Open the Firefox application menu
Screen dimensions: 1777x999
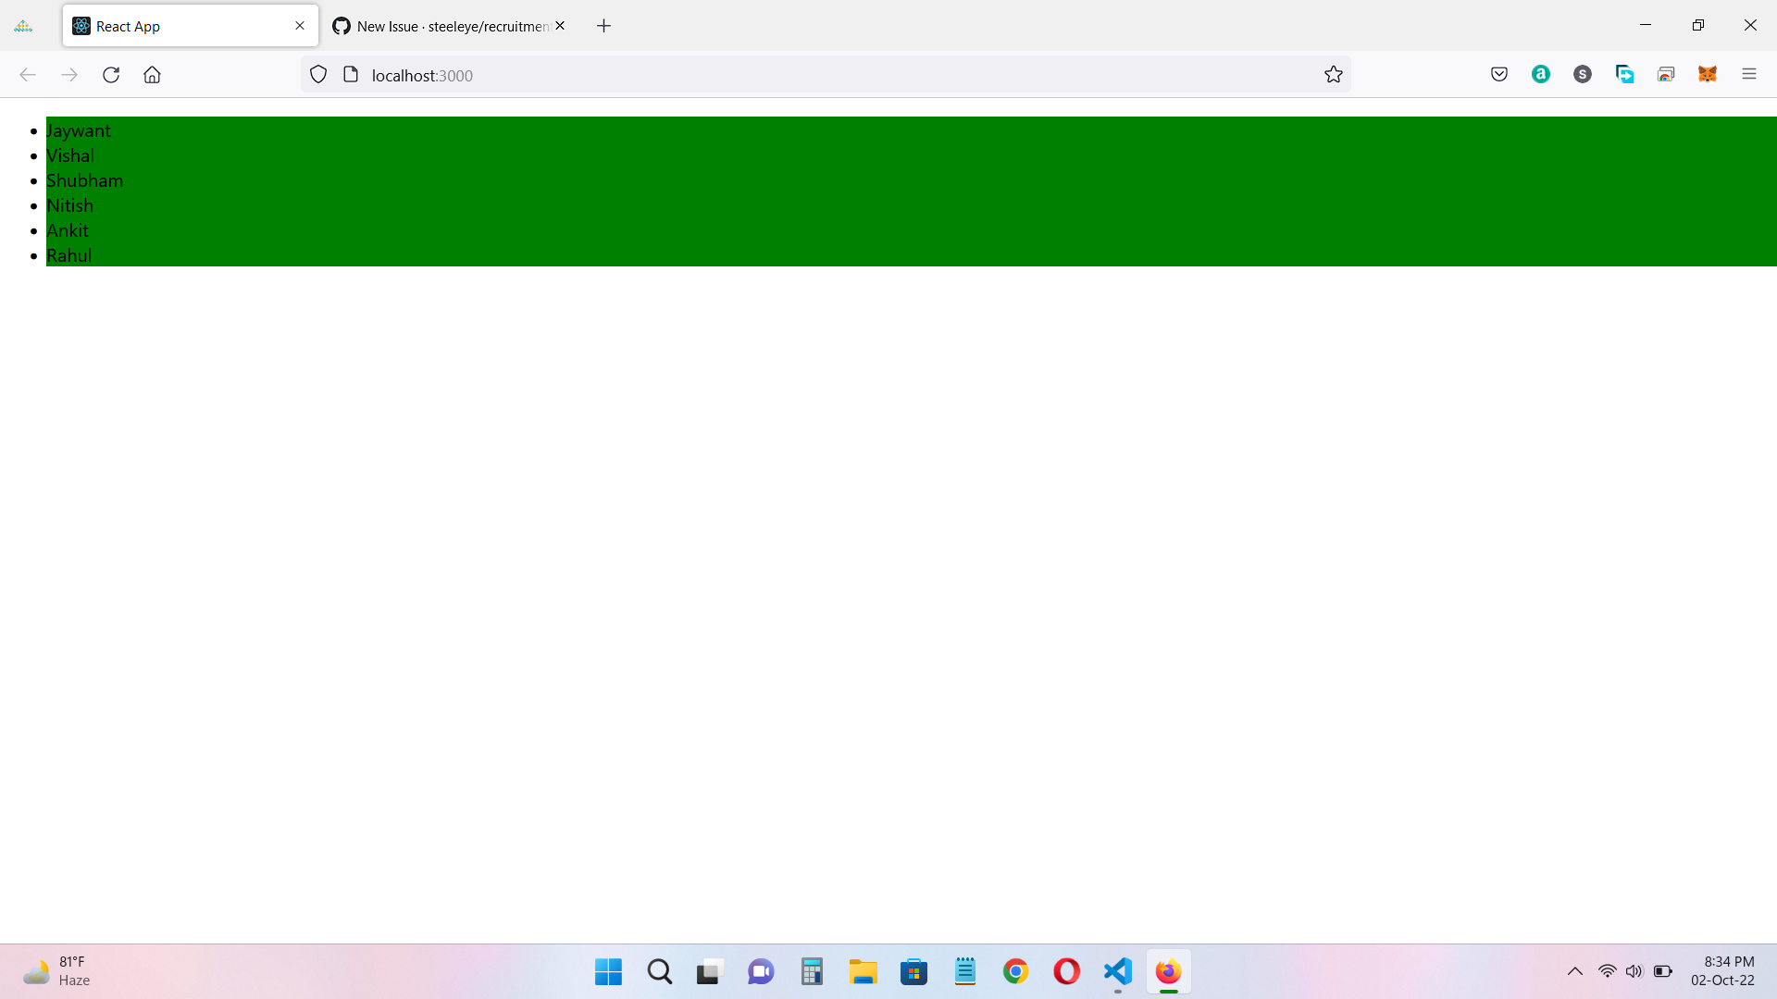1750,74
